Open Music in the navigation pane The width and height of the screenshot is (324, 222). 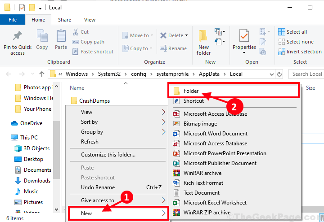27,192
